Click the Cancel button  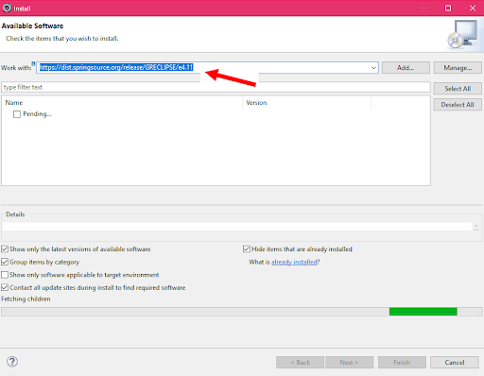click(455, 362)
